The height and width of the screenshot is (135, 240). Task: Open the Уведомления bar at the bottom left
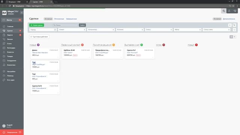pos(12,132)
